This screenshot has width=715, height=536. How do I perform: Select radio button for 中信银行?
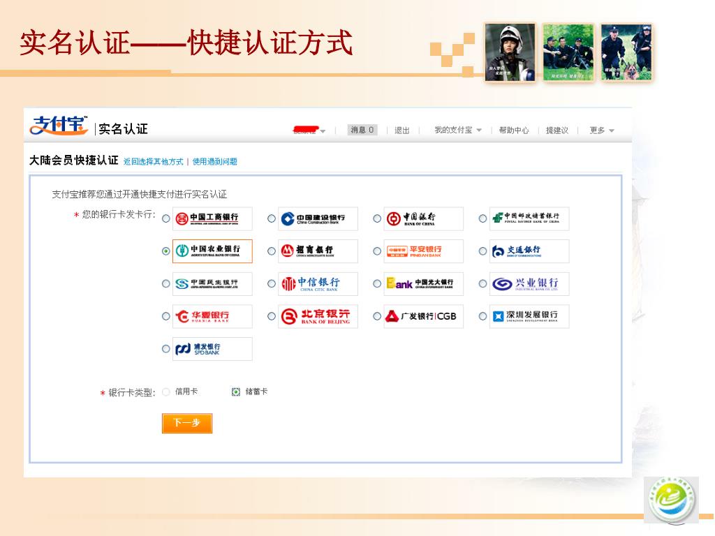[272, 284]
